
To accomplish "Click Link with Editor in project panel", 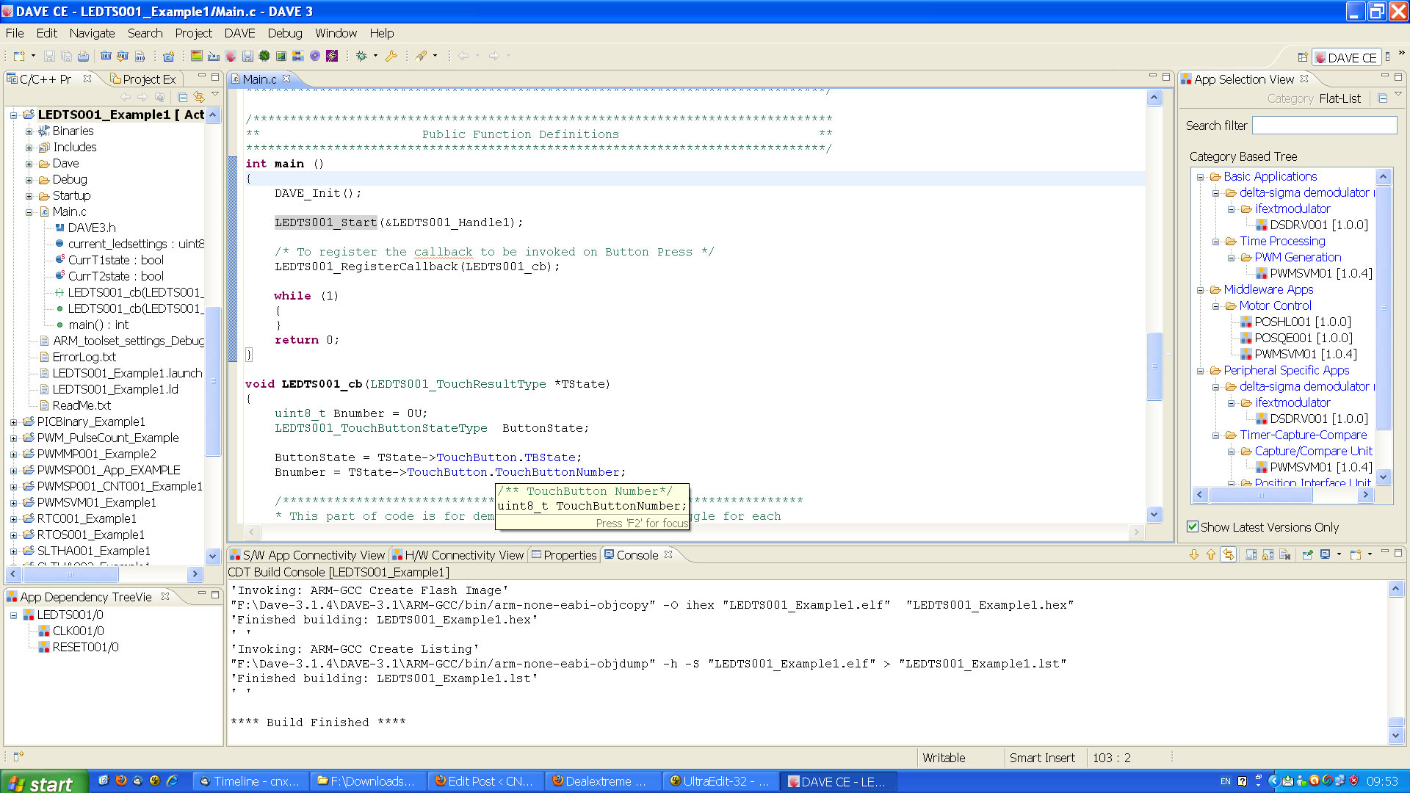I will point(199,97).
